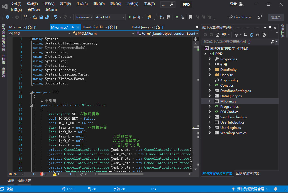
Task: Open the 错误列表 panel tab
Action: [24, 181]
